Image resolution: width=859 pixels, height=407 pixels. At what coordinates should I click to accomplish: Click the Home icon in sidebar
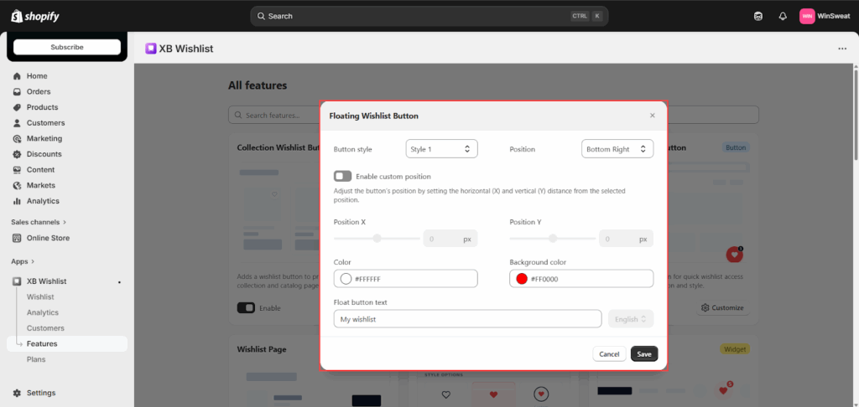[x=18, y=76]
